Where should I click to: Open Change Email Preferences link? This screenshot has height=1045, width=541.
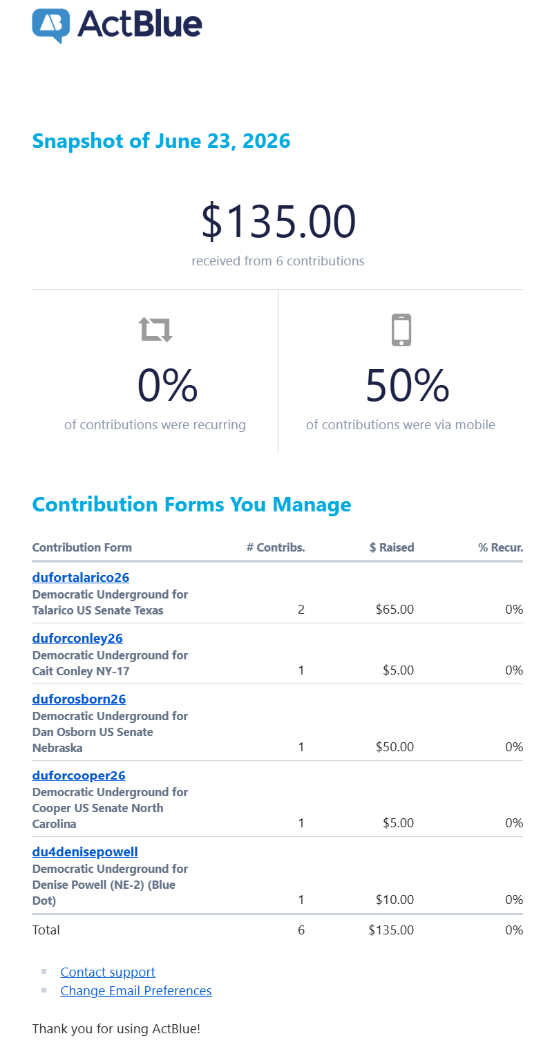tap(136, 990)
